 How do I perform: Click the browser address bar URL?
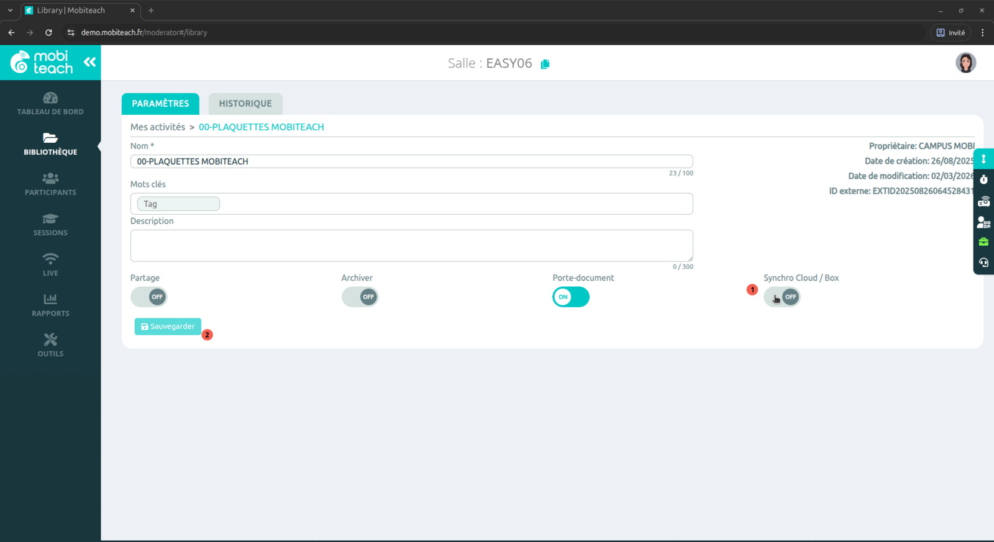(144, 32)
